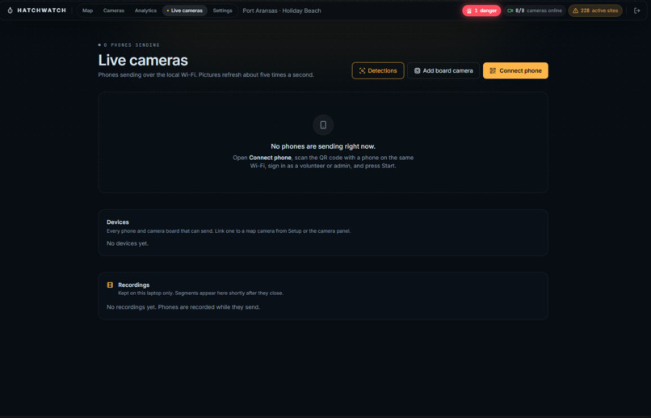
Task: Click the Add board camera button
Action: point(443,70)
